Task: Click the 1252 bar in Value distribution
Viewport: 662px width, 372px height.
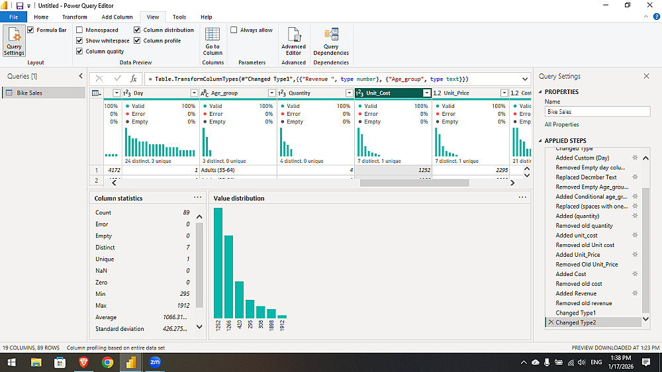Action: [x=218, y=263]
